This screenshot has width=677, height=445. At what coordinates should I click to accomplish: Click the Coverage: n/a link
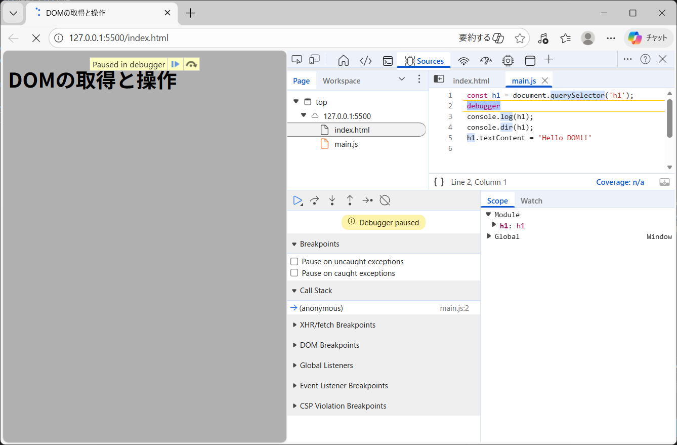(x=620, y=182)
